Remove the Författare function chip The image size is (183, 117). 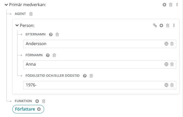(39, 109)
